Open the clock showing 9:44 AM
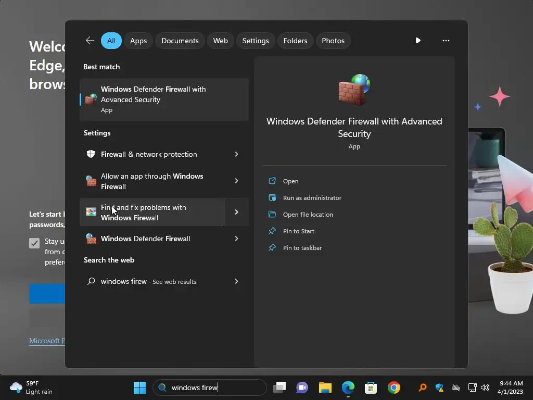Viewport: 533px width, 400px height. 510,387
